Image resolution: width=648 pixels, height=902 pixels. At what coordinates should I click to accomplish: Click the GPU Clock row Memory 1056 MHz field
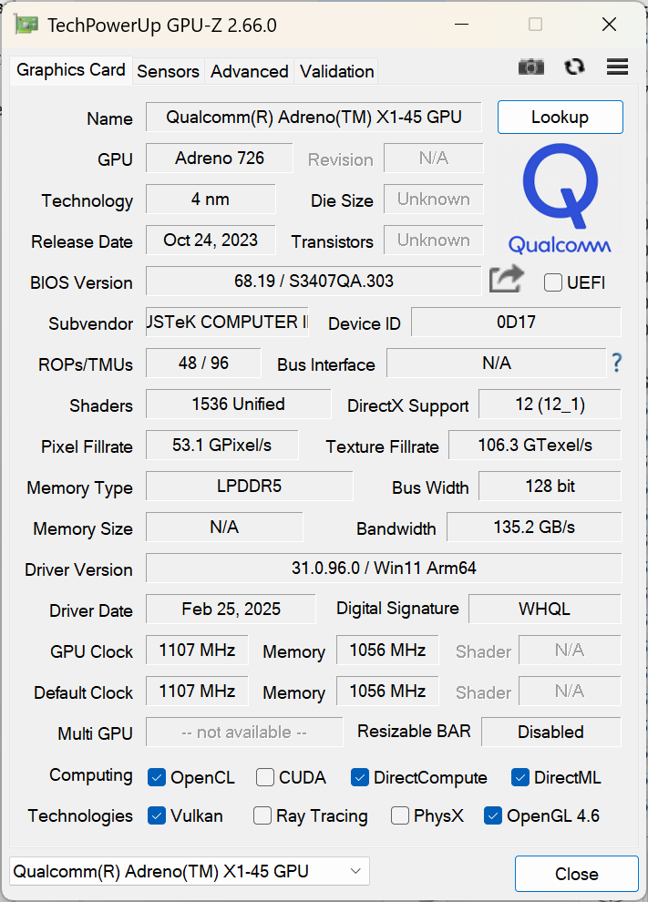pyautogui.click(x=387, y=650)
